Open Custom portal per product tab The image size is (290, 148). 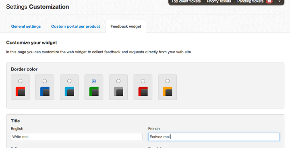point(76,26)
